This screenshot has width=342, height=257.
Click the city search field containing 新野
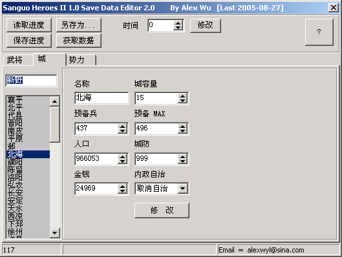(31, 81)
